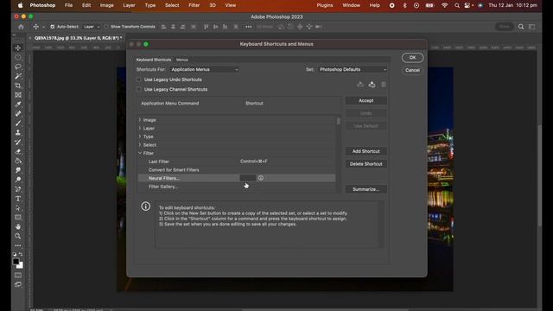This screenshot has height=311, width=553.
Task: Select the Hand tool
Action: [18, 226]
